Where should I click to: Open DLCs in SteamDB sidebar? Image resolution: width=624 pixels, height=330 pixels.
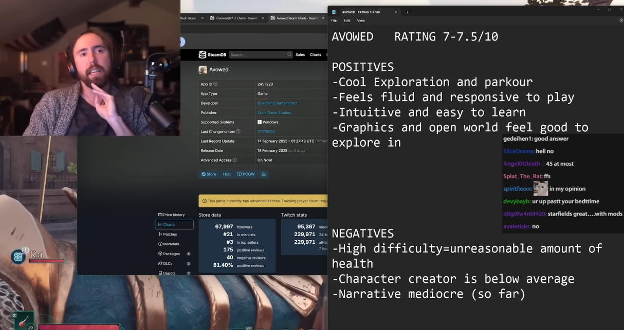click(x=174, y=263)
